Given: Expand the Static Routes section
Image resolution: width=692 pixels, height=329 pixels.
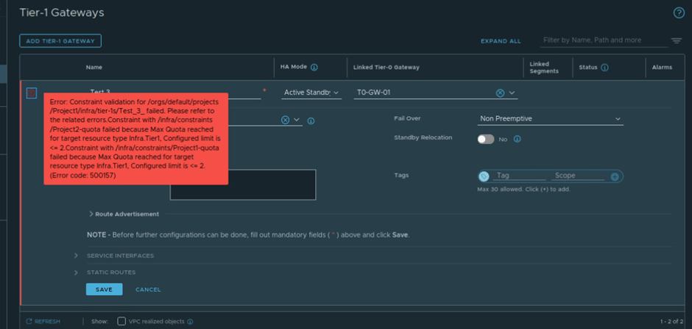Looking at the screenshot, I should [x=77, y=272].
